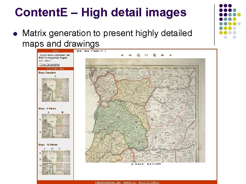Screen dimensions: 246x184
Task: Select cell A2 of the 16-part map
Action: pyautogui.click(x=45, y=159)
